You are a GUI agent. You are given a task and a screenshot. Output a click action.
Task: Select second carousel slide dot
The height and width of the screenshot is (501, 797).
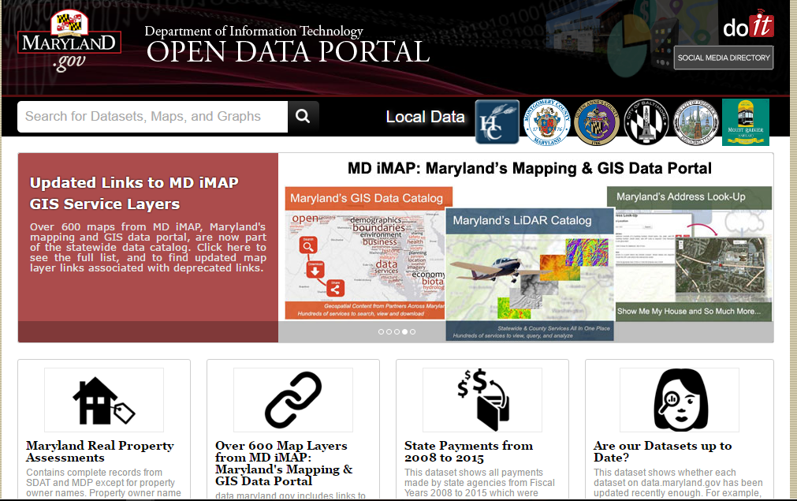click(x=389, y=331)
